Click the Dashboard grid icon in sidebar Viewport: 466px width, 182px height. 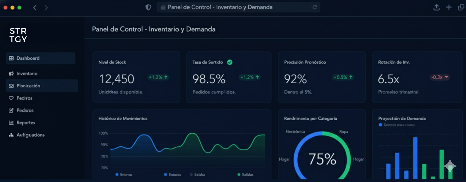point(11,58)
